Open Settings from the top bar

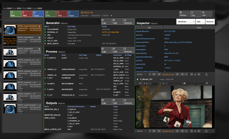[x=183, y=14]
